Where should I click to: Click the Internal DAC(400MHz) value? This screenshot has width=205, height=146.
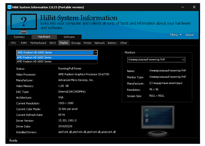click(72, 92)
